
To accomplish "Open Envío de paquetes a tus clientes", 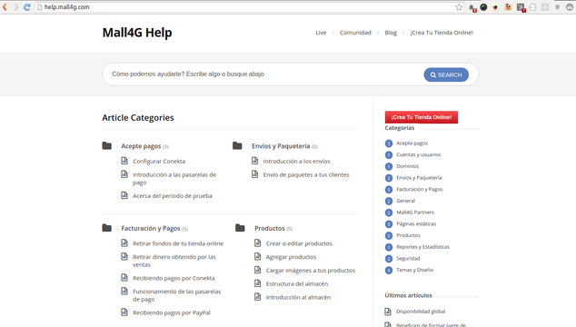I will coord(306,175).
